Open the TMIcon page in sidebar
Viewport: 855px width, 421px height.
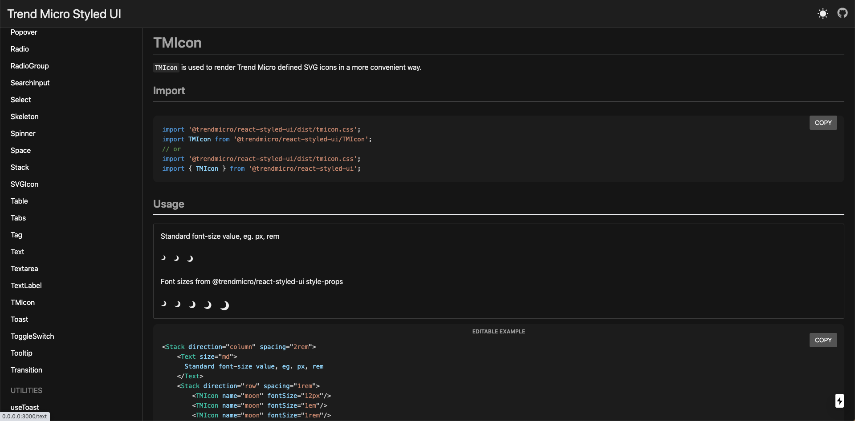23,302
